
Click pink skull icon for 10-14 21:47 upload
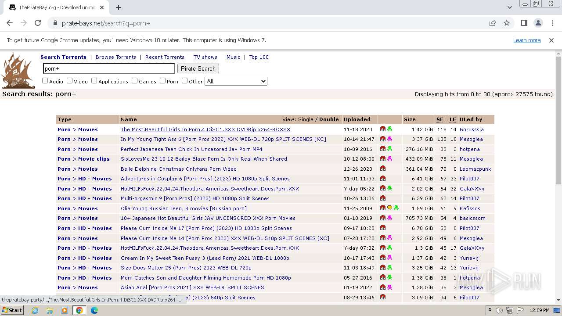click(389, 139)
